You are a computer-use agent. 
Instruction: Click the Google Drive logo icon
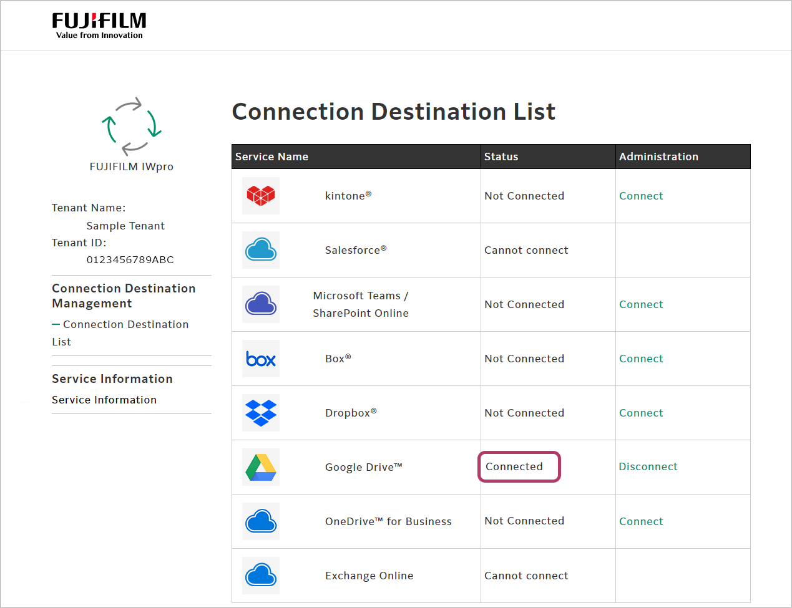tap(261, 467)
